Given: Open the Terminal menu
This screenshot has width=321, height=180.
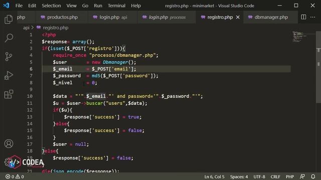Looking at the screenshot, I should pos(116,5).
